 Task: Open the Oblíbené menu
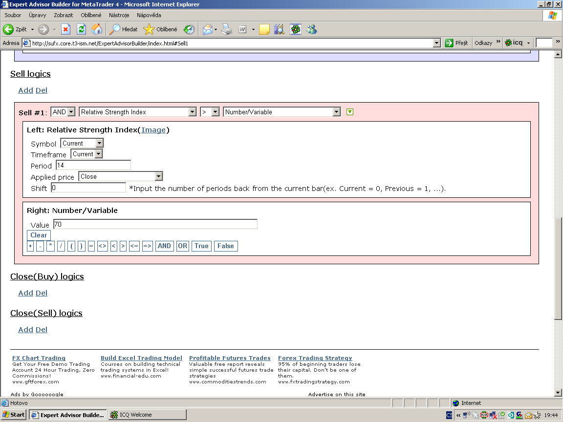click(91, 15)
